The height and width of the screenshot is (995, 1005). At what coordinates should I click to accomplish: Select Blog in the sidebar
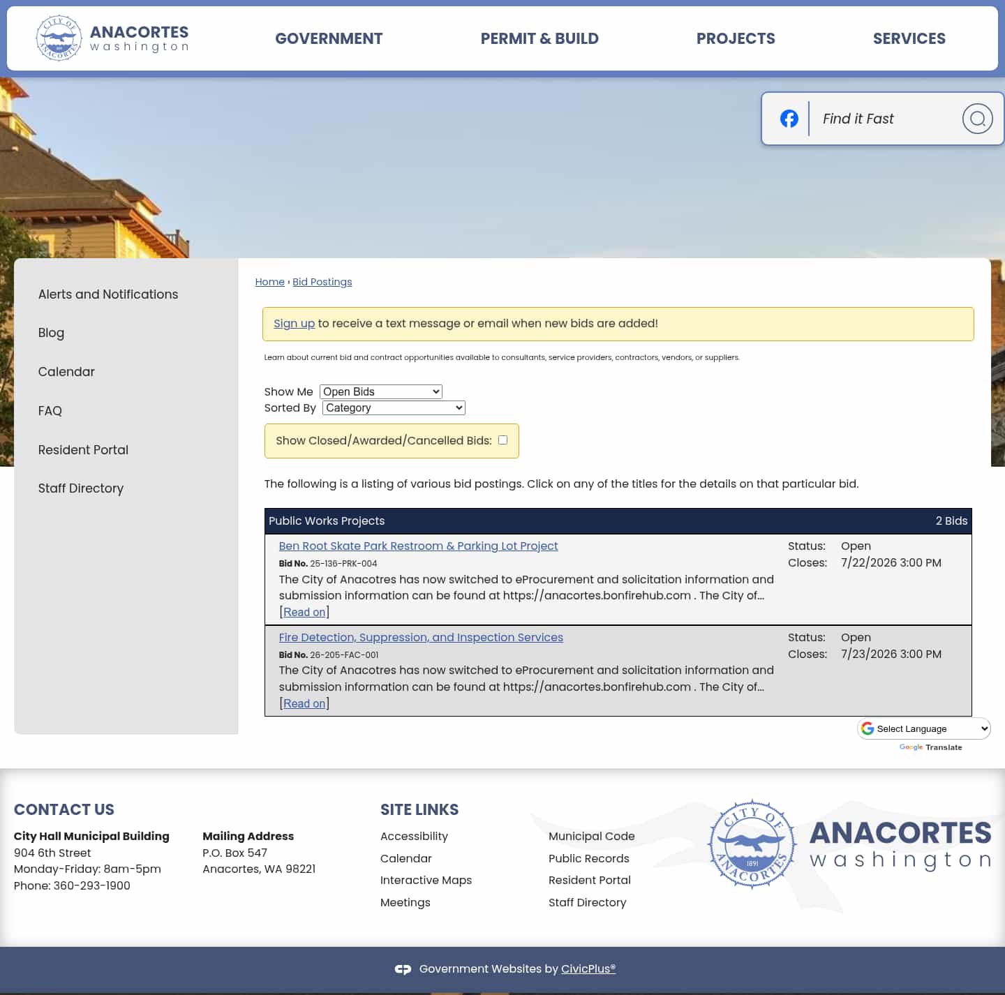(51, 333)
